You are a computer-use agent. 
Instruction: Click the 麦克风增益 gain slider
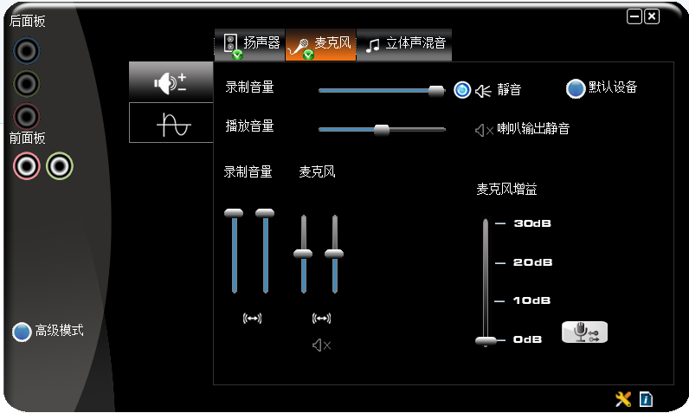(486, 282)
